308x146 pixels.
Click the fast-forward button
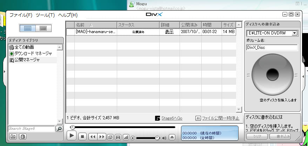(x=102, y=137)
